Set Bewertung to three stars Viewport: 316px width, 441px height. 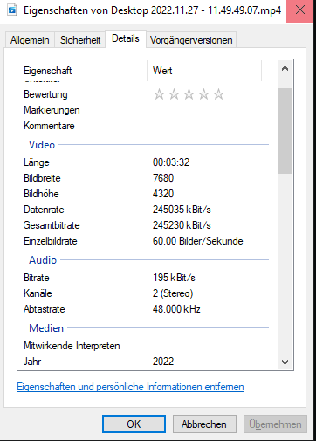(x=189, y=94)
